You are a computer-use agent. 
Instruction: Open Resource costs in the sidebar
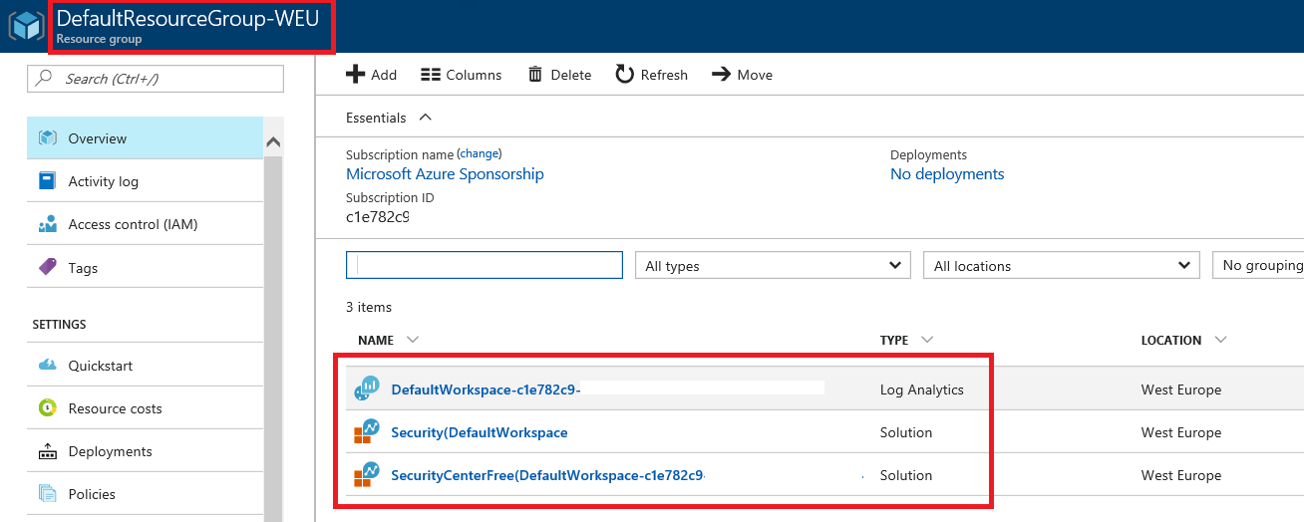(x=145, y=408)
